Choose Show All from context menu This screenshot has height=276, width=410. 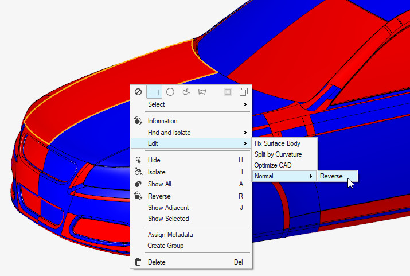coord(159,184)
